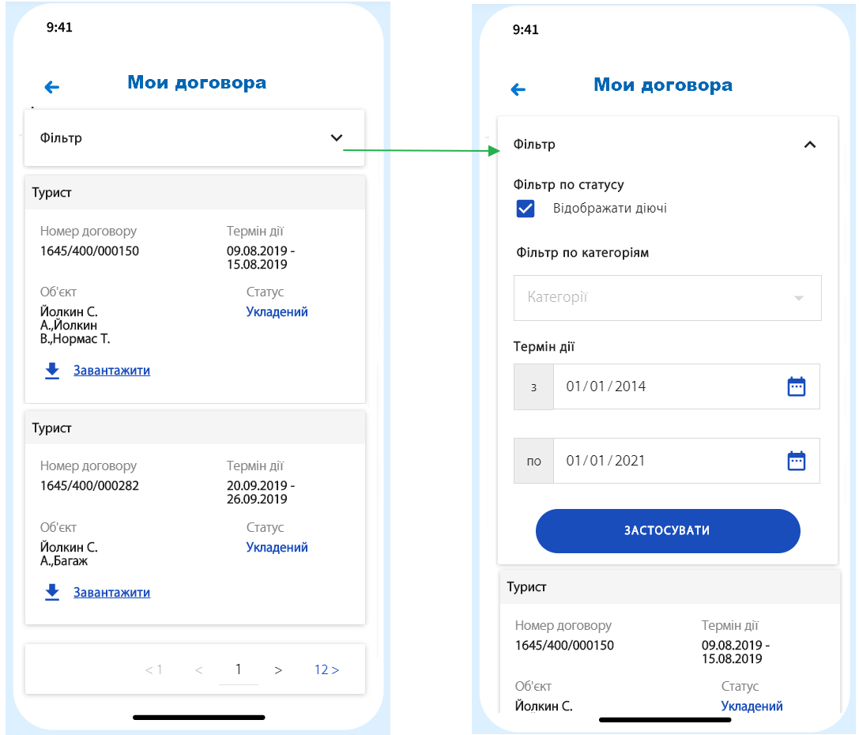Click Завантажити link for contract 1645/400/000150
Viewport: 859px width, 735px height.
tap(111, 371)
